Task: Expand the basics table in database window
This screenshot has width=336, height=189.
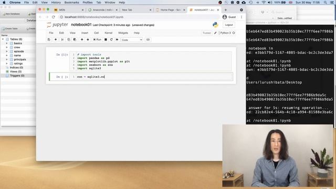Action: [7, 43]
